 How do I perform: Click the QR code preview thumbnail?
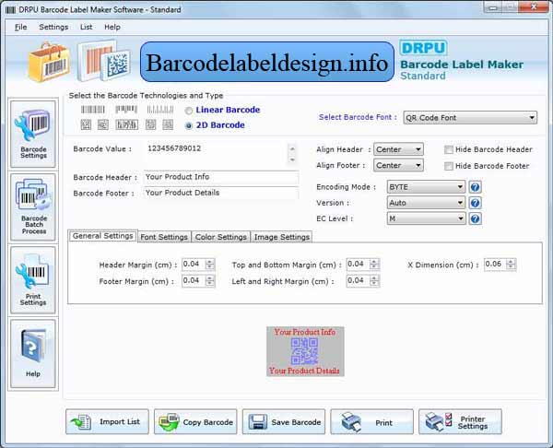coord(305,351)
